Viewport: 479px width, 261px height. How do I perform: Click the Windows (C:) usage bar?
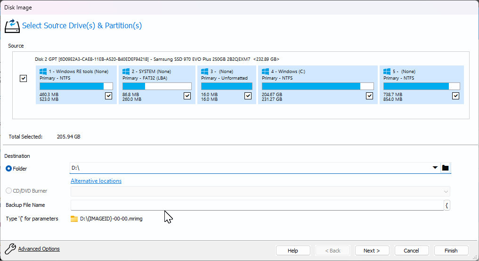tap(318, 86)
